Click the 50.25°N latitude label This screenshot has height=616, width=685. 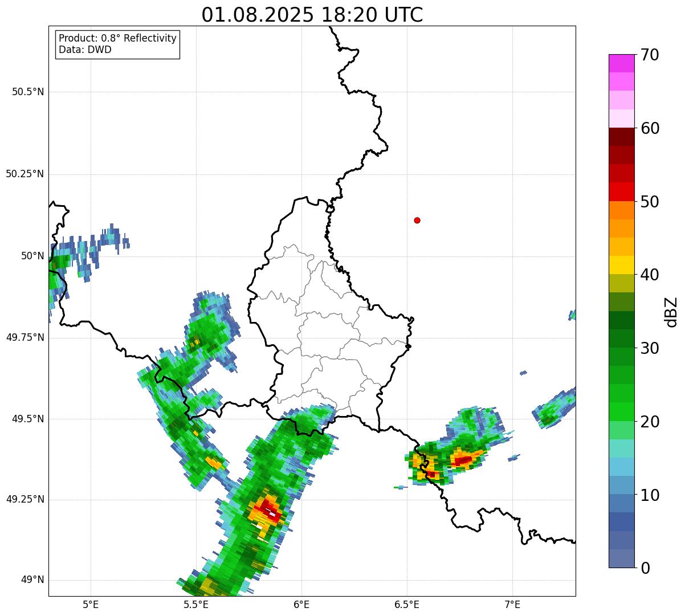[25, 174]
